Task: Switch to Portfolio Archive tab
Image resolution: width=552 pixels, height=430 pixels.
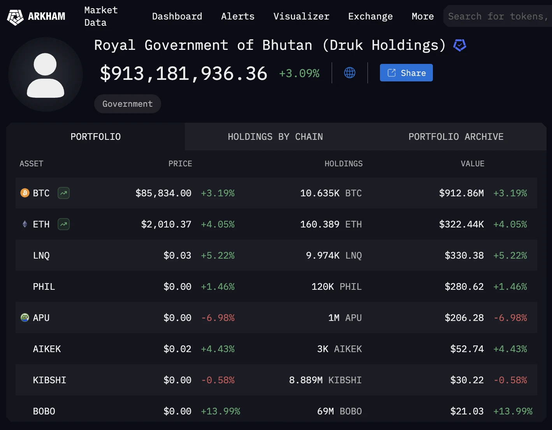Action: click(x=456, y=137)
